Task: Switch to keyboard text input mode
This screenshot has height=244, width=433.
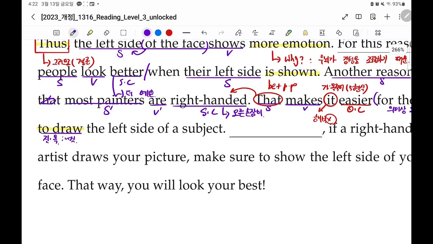Action: [56, 33]
